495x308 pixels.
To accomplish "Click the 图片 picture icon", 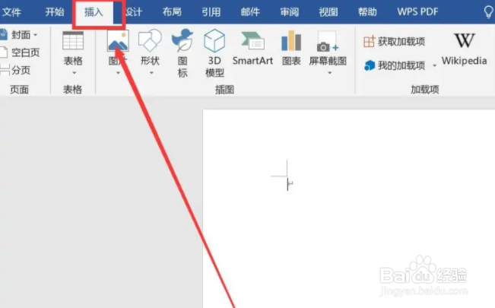I will coord(118,41).
